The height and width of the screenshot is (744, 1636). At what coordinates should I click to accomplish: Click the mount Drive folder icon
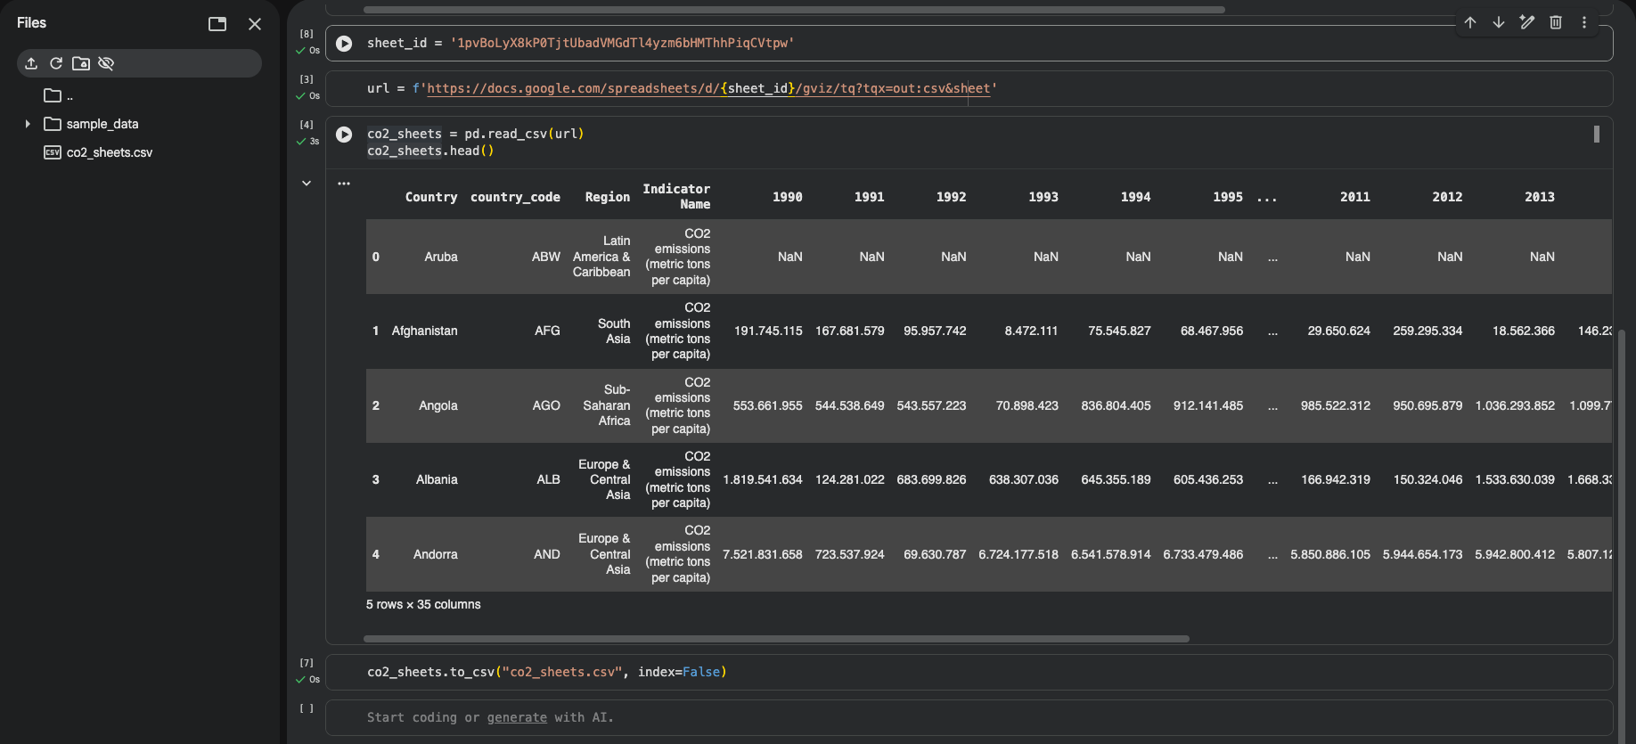81,63
